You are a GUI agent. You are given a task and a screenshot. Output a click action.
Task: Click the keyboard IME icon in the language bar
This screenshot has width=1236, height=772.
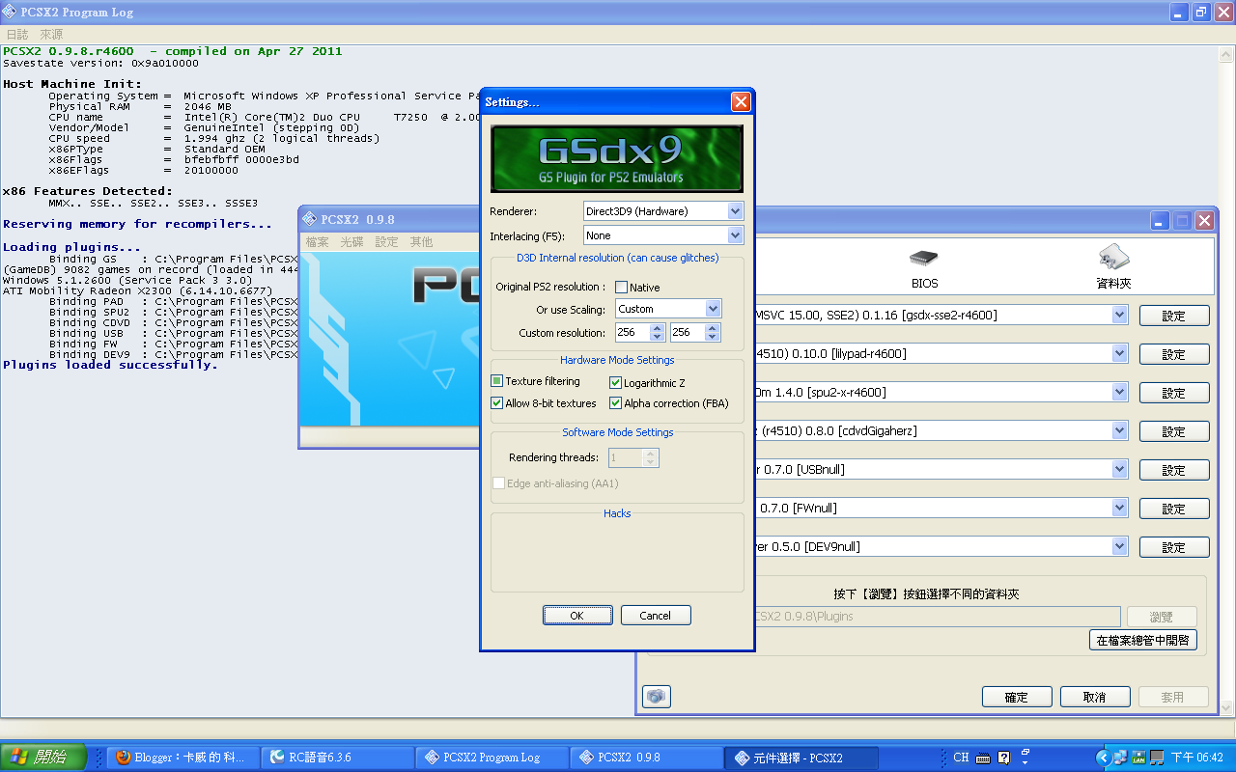(x=983, y=758)
